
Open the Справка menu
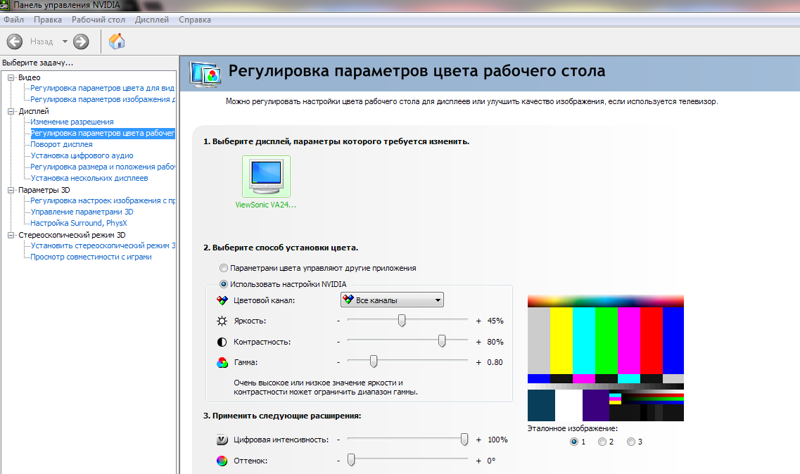[x=194, y=20]
